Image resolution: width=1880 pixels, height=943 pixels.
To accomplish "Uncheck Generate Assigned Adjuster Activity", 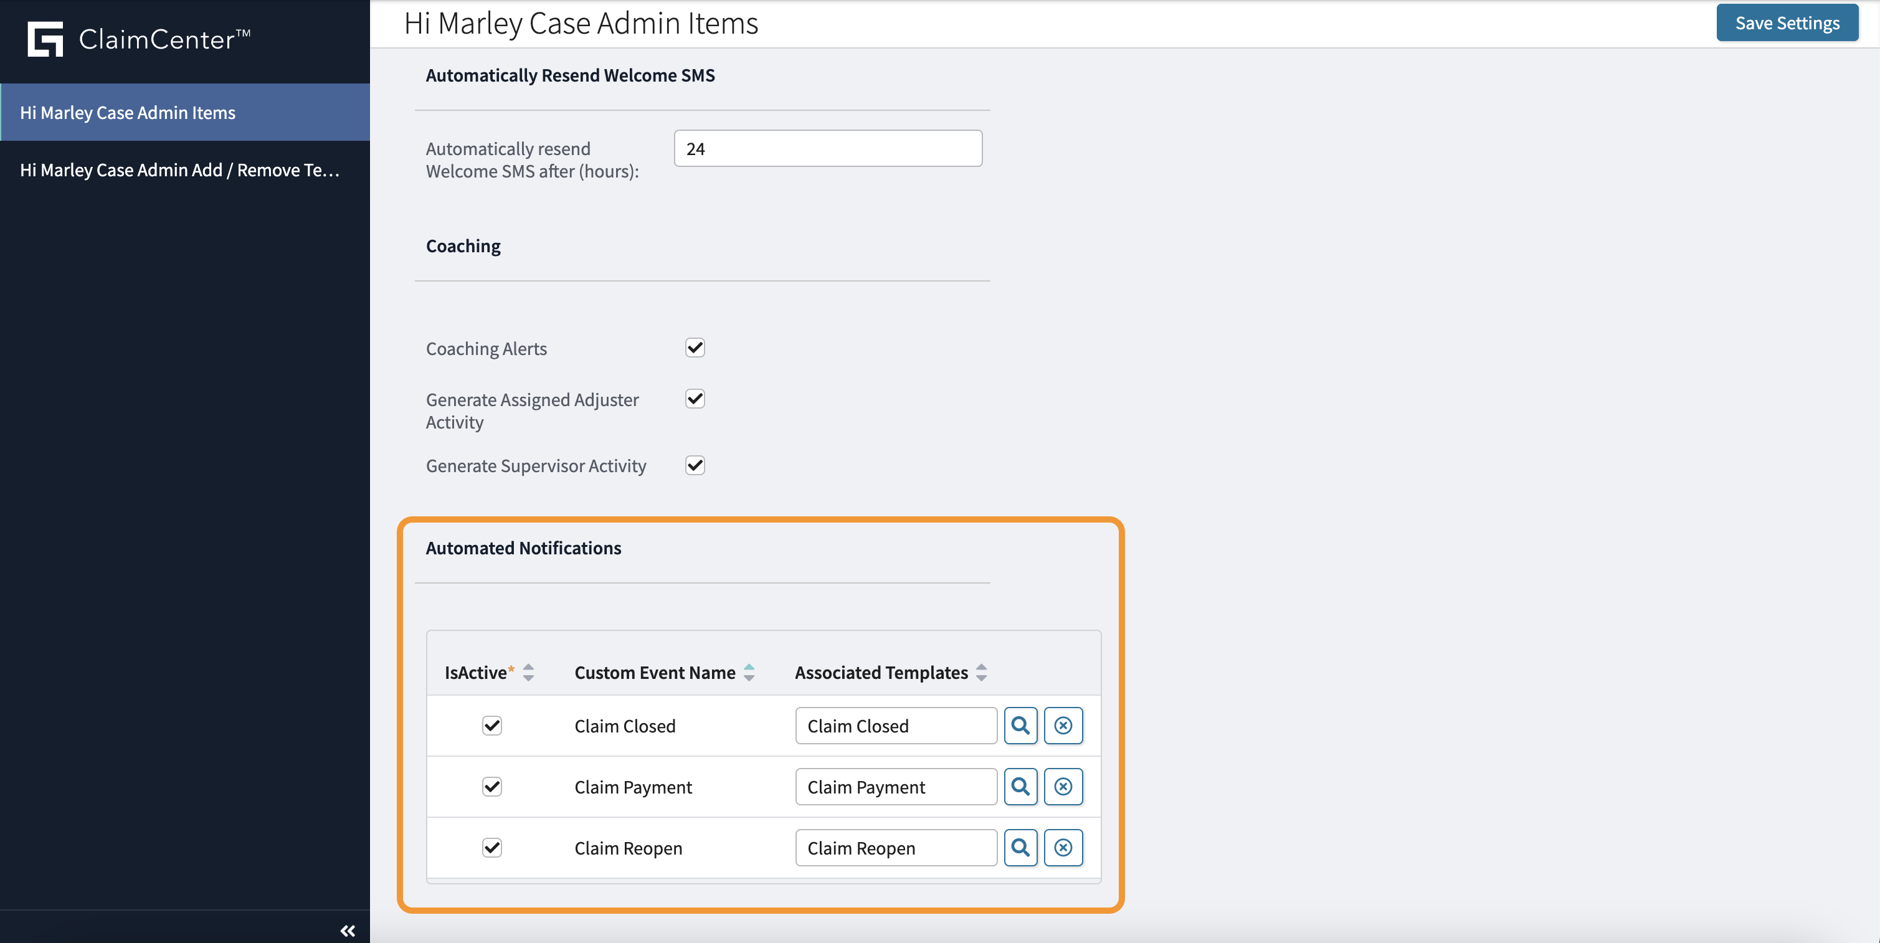I will 694,399.
